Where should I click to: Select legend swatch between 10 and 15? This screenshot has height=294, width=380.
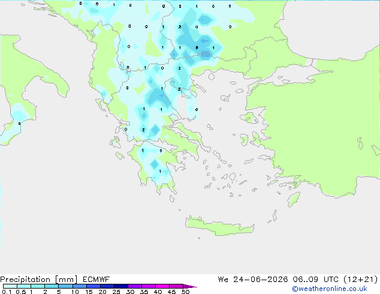pyautogui.click(x=80, y=286)
